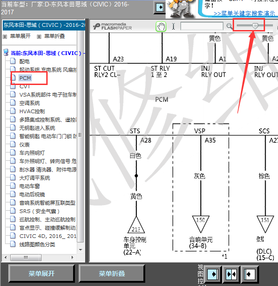This screenshot has height=286, width=278.
Task: Open the SRS（安全气囊）entry
Action: [39, 211]
